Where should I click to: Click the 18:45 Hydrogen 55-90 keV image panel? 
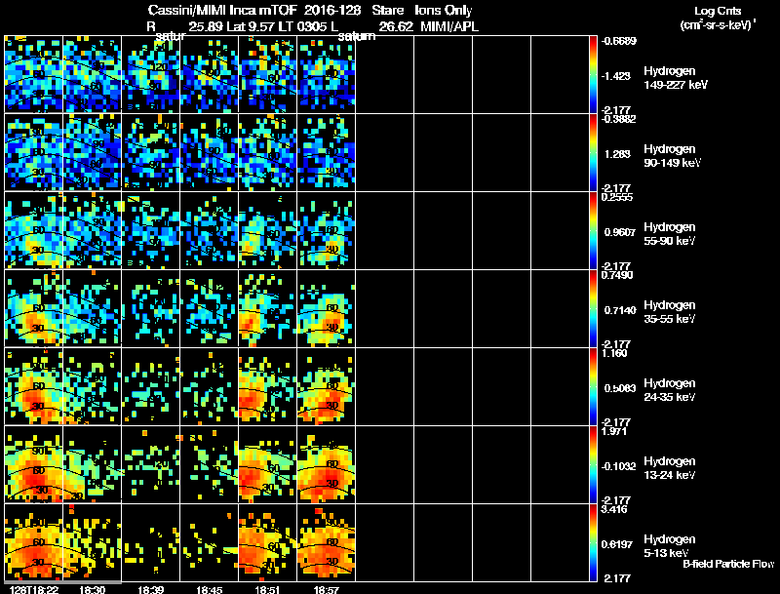(210, 230)
